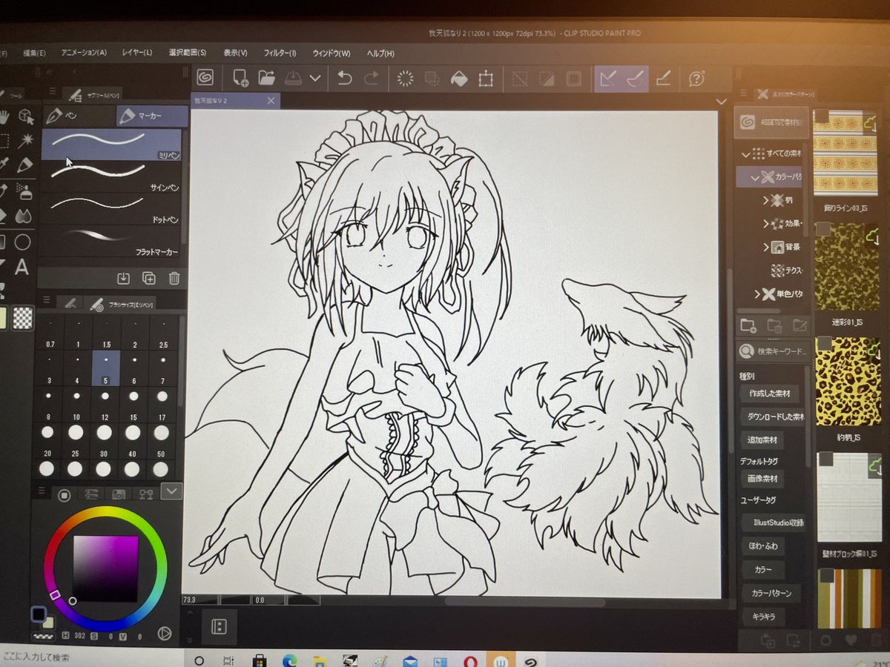The image size is (890, 667).
Task: Open the レイヤー(L) menu
Action: (138, 53)
